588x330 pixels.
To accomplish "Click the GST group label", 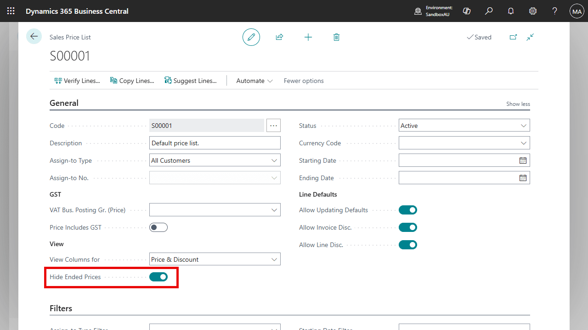I will [55, 194].
